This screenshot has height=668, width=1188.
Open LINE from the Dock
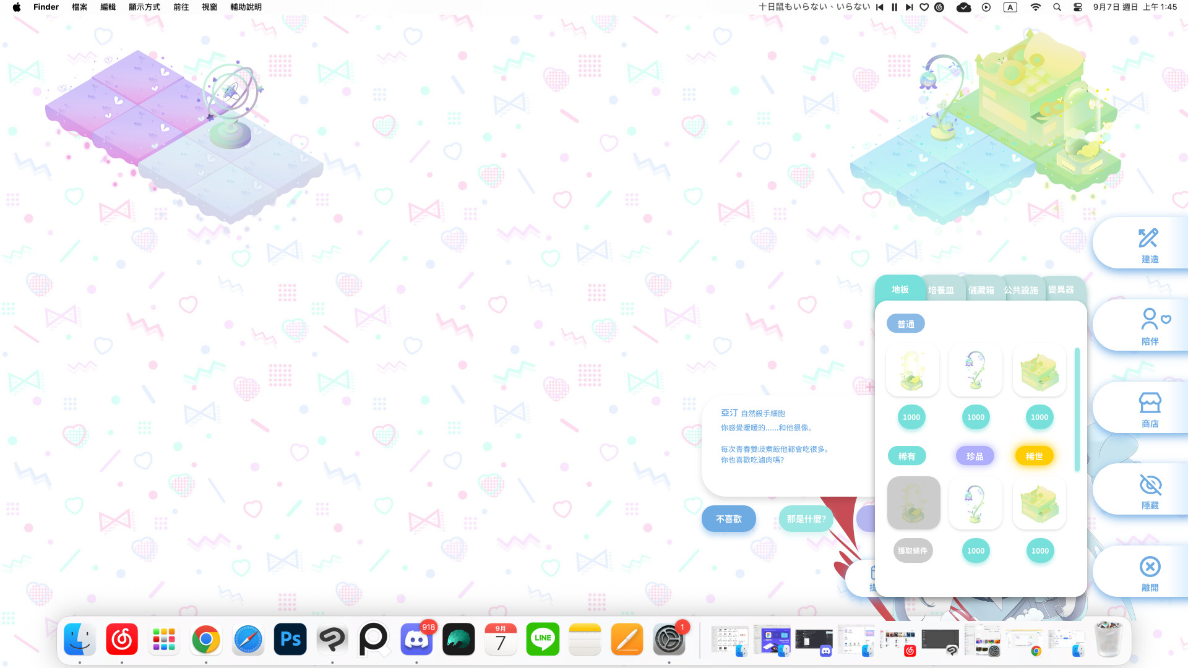click(542, 640)
